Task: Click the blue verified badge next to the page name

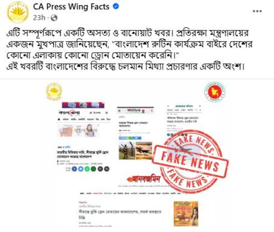Action: click(116, 6)
